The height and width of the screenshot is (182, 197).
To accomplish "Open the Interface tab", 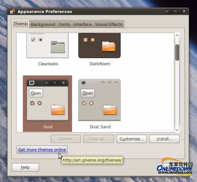I will coord(82,24).
